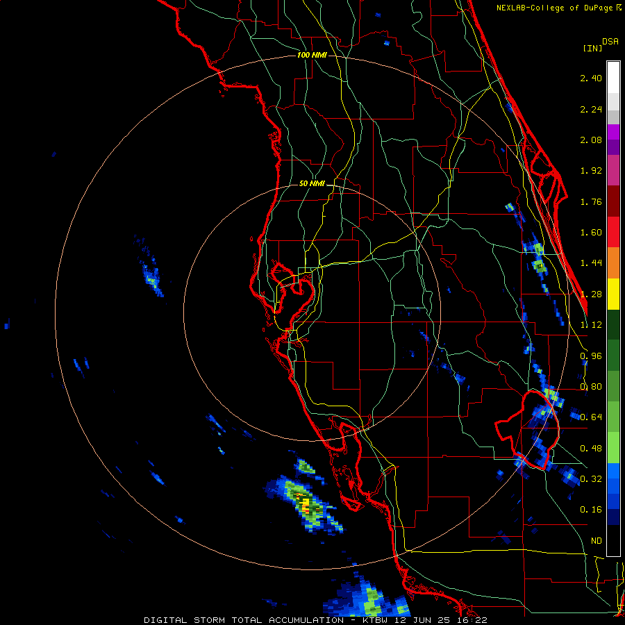
Task: Select the dark red legend swatch
Action: coord(613,201)
